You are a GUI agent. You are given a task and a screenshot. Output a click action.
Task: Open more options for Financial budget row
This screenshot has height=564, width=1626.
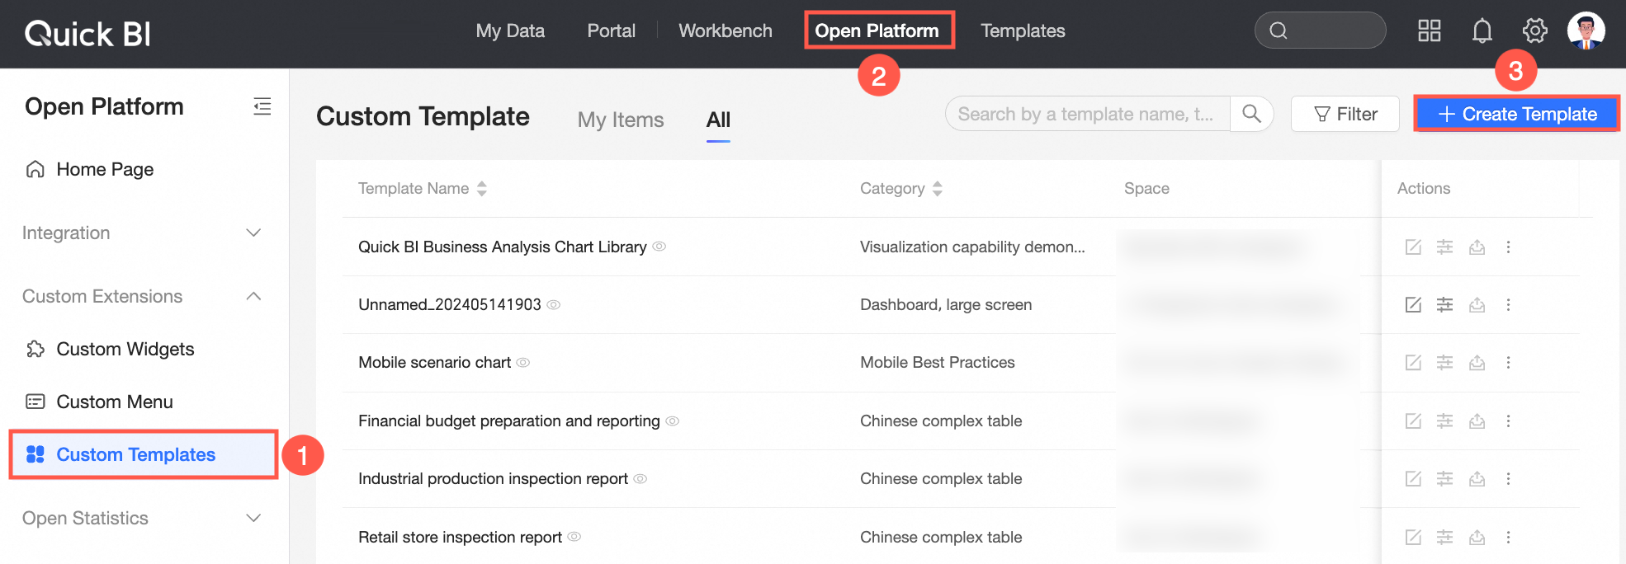click(1508, 421)
